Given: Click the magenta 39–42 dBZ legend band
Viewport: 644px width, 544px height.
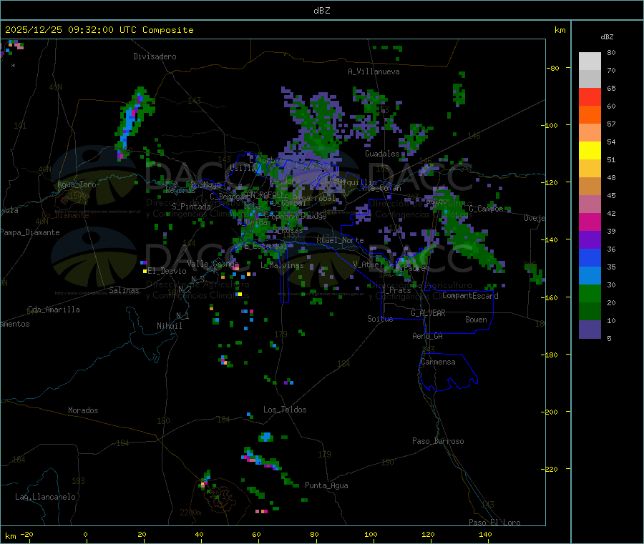Looking at the screenshot, I should [x=590, y=222].
